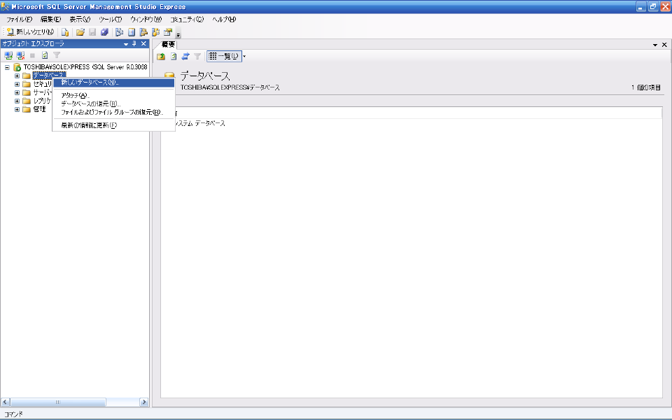
Task: Click the Template Explorer toolbar icon
Action: point(155,32)
